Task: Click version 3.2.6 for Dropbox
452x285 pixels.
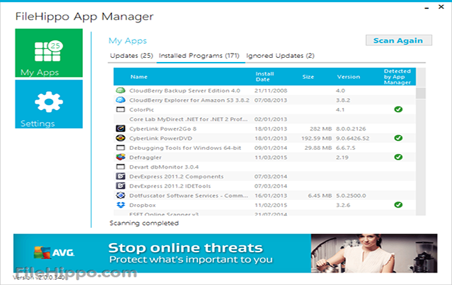Action: pos(343,205)
